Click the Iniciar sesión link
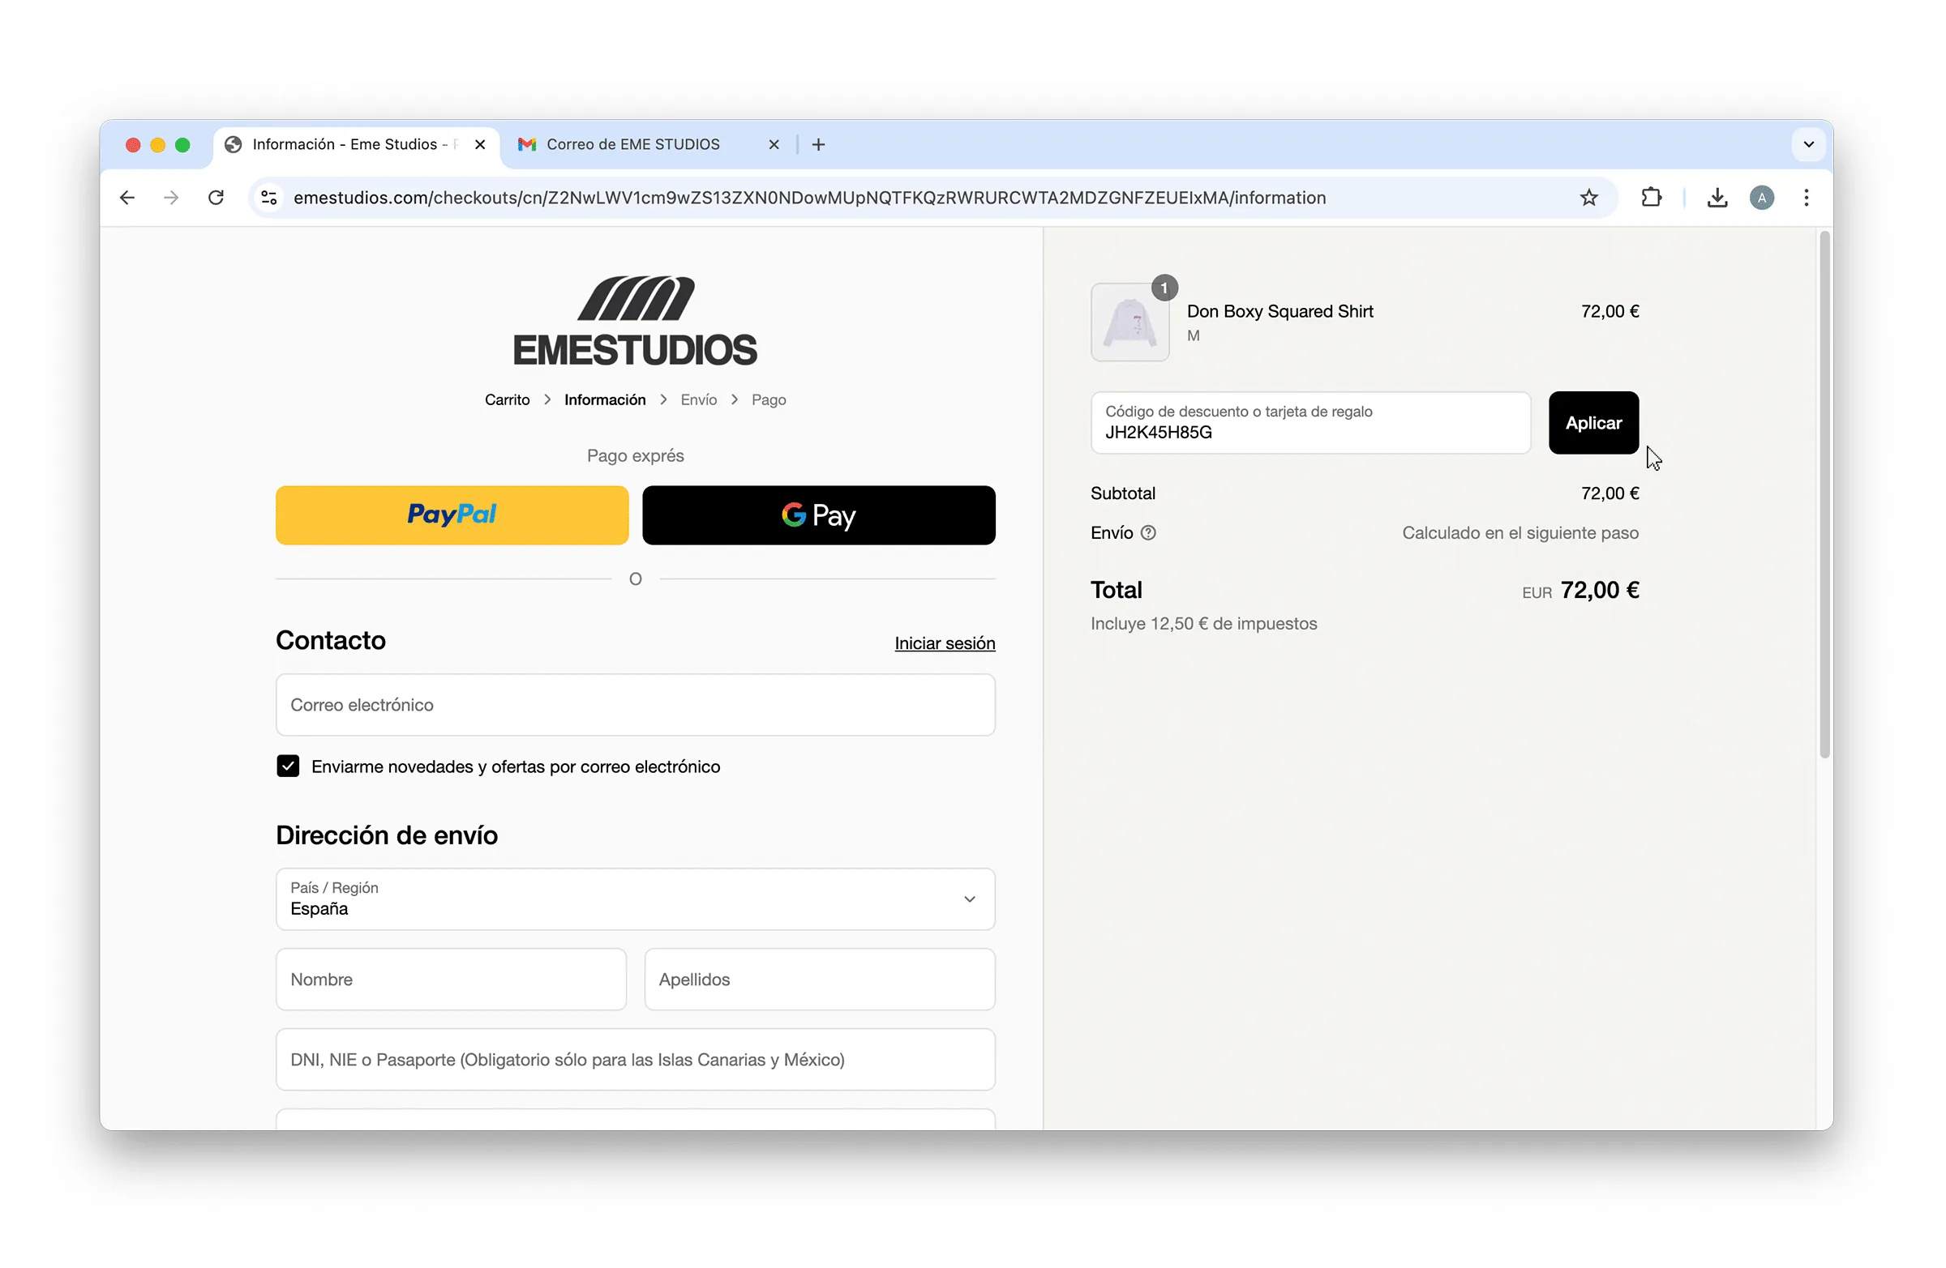Viewport: 1946px width, 1268px height. (945, 643)
